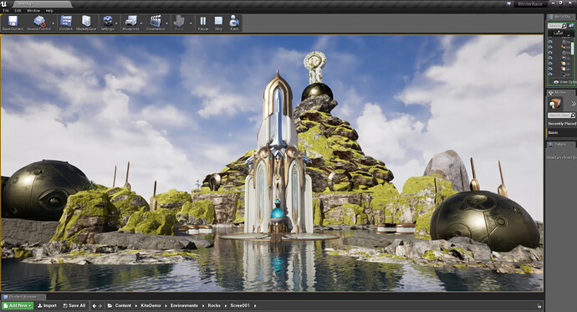Expand the arrow after Rocks breadcrumb

coord(225,306)
